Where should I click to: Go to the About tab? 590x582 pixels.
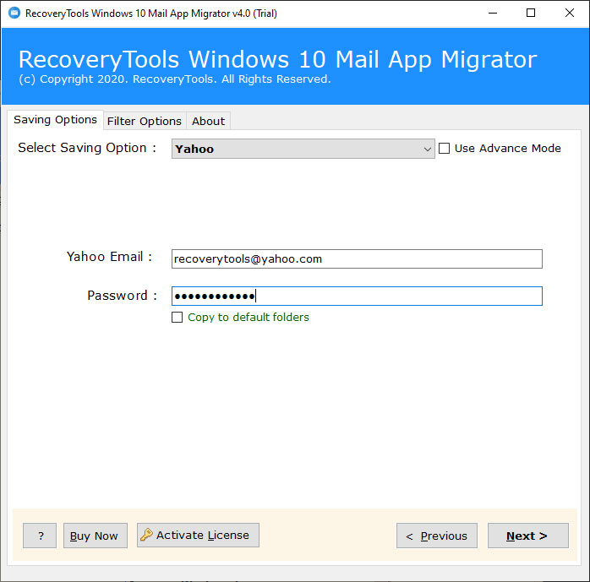click(209, 121)
